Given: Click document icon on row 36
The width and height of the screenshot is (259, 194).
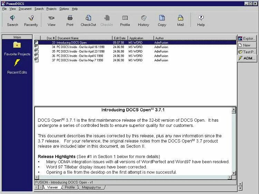Looking at the screenshot, I should [36, 56].
